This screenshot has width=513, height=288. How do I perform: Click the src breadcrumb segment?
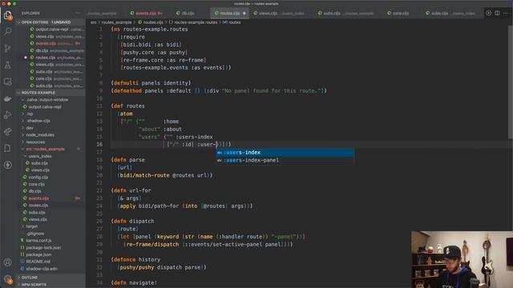tap(94, 22)
